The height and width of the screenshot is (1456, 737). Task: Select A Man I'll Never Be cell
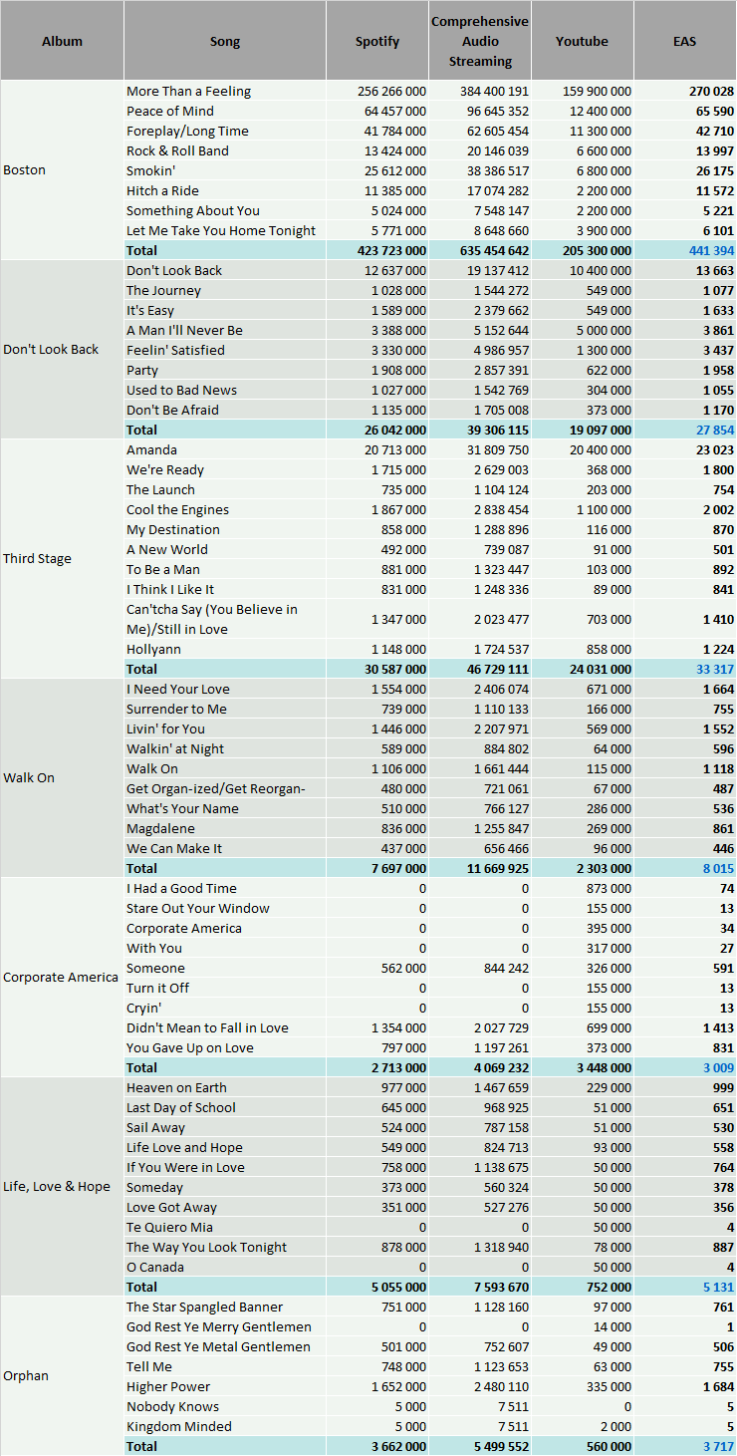(225, 330)
